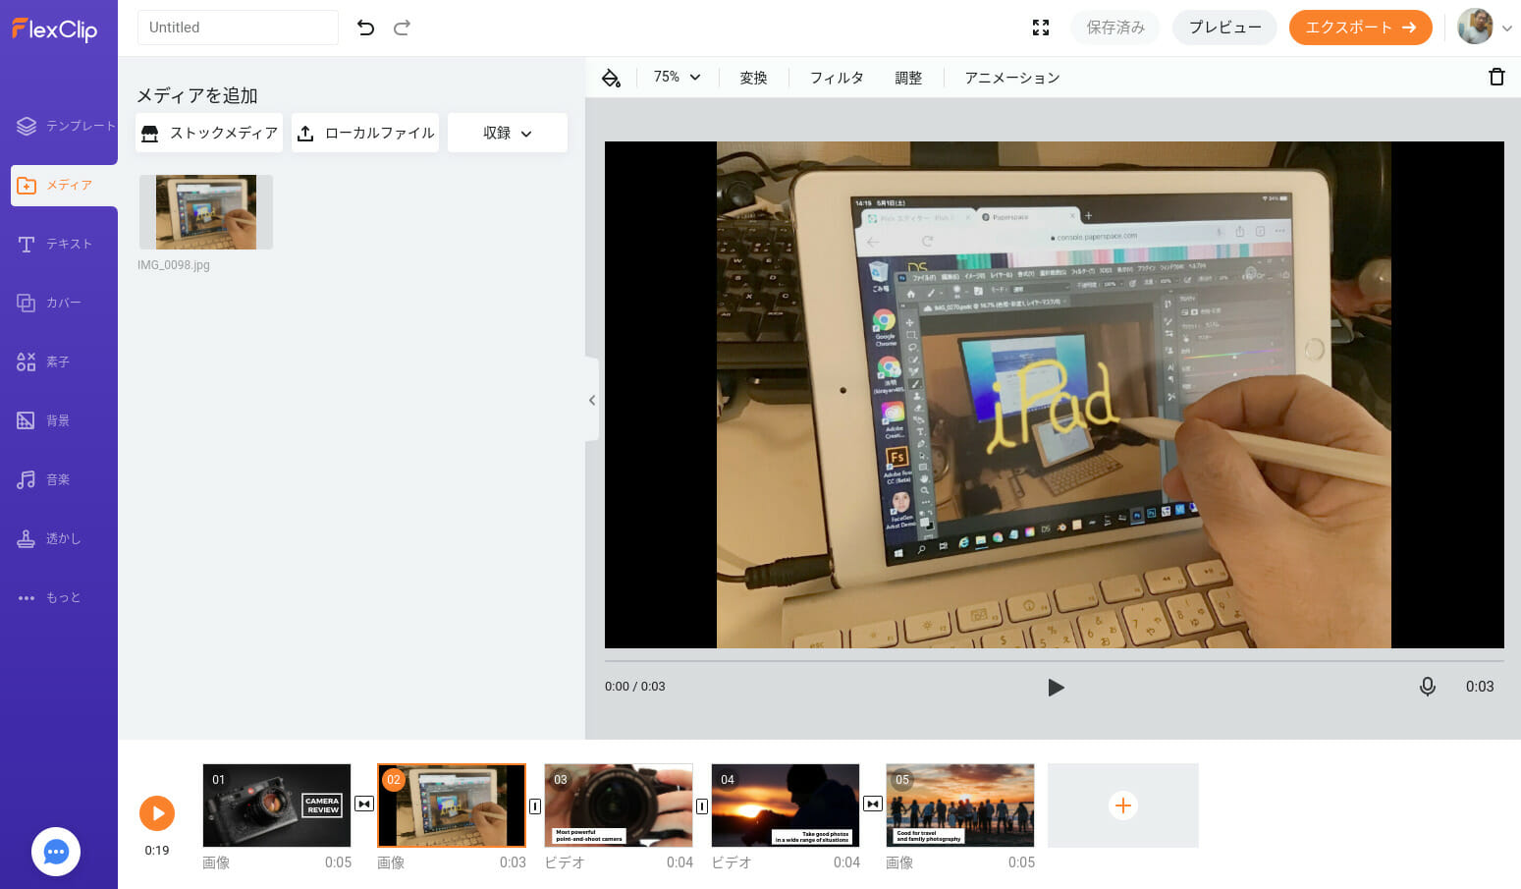This screenshot has width=1521, height=889.
Task: Select scene 01 camera review thumbnail
Action: click(277, 806)
